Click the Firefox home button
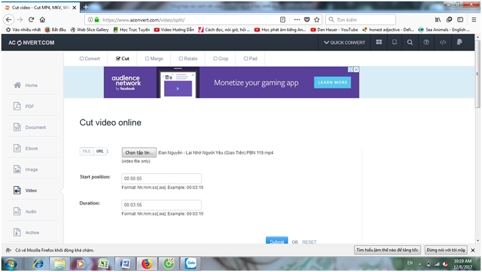This screenshot has height=272, width=482. (42, 20)
